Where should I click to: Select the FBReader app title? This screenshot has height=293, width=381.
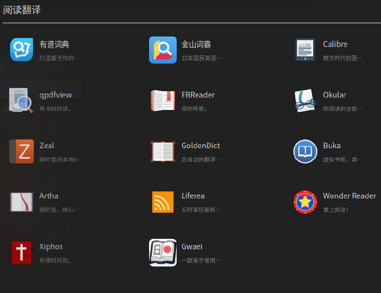click(x=198, y=95)
